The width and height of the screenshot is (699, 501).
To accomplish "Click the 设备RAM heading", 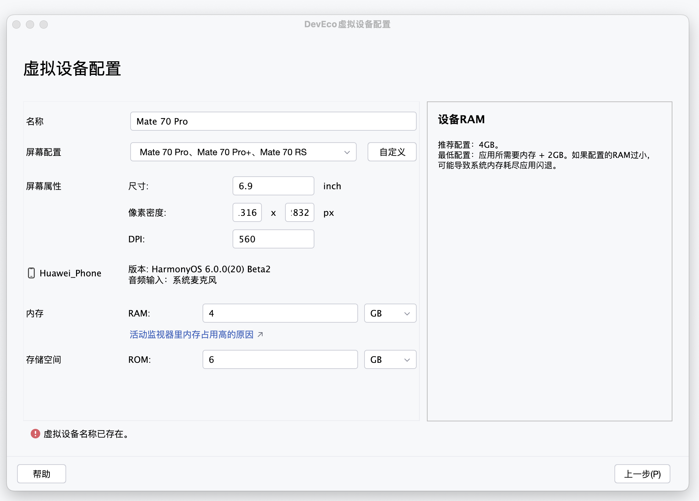I will [461, 119].
